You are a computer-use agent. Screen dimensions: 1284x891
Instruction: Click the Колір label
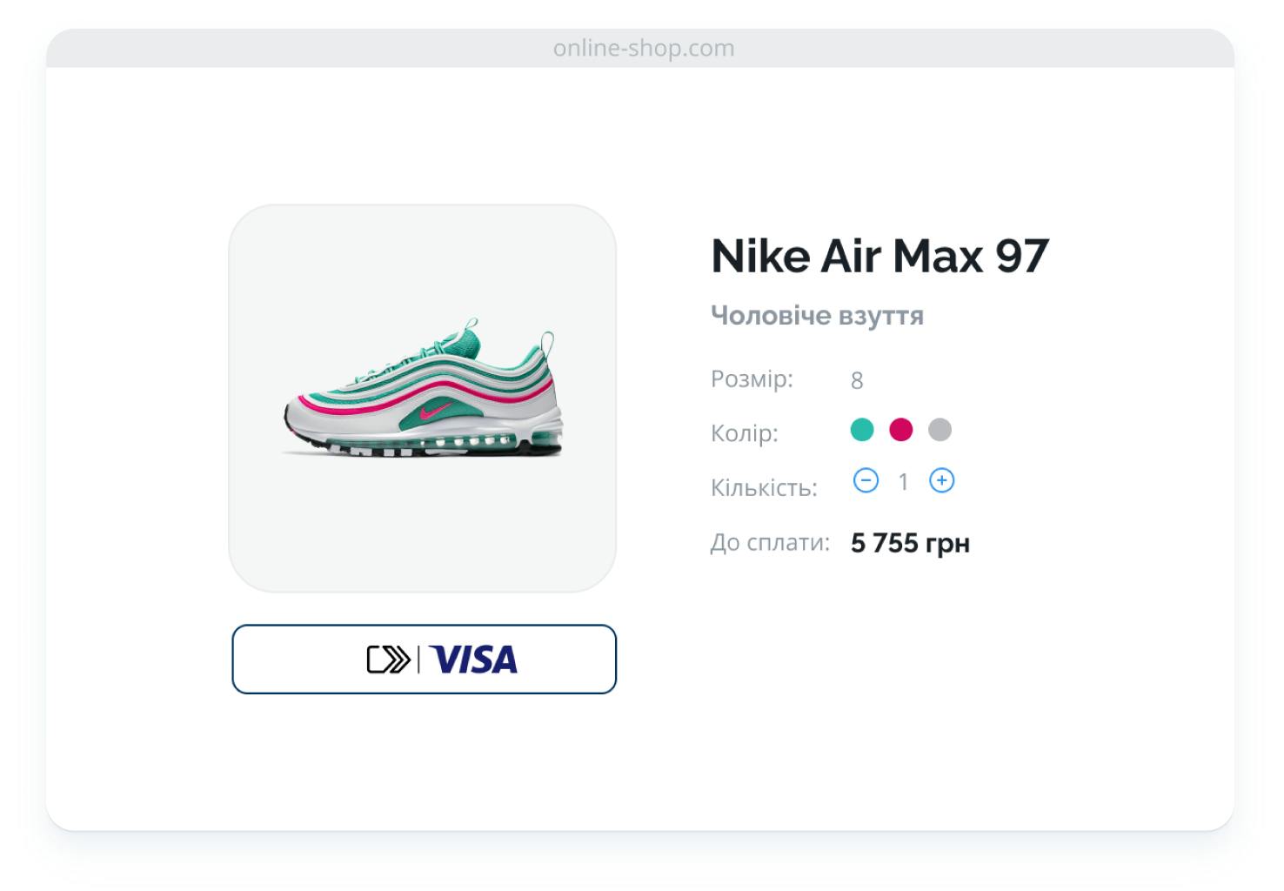pos(745,433)
